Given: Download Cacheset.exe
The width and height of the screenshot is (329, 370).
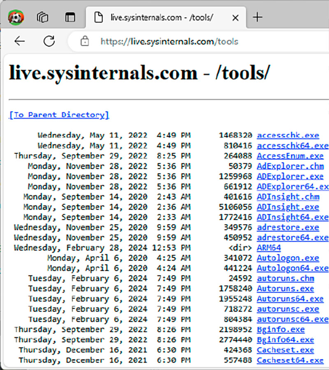Looking at the screenshot, I should (x=285, y=350).
